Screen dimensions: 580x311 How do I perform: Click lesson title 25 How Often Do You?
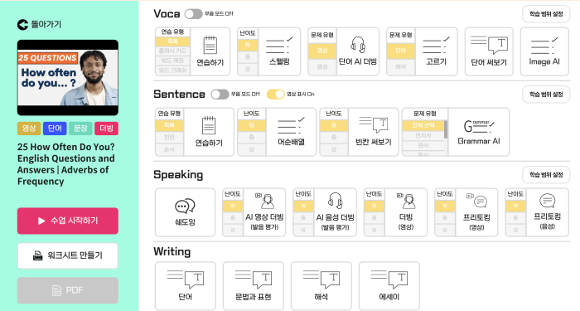click(x=65, y=164)
